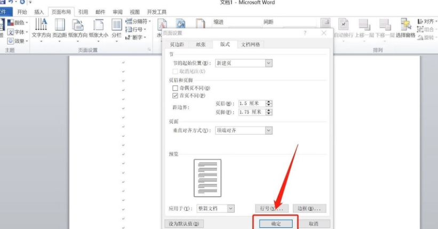Switch to the 纸张 dialog tab

tap(201, 44)
